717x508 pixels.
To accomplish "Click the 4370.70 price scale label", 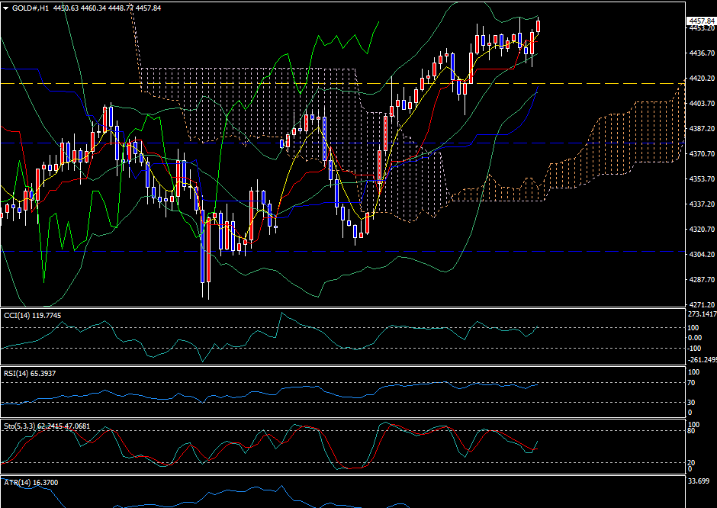I will click(700, 154).
